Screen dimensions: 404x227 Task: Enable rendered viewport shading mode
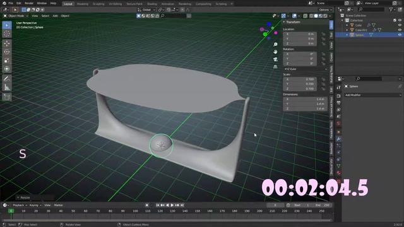point(325,16)
